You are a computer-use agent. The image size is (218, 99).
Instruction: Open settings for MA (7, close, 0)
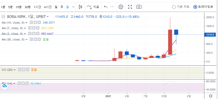pyautogui.click(x=34, y=28)
